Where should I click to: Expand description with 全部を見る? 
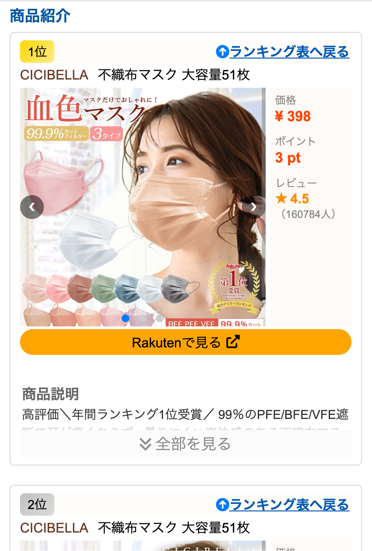pos(186,444)
